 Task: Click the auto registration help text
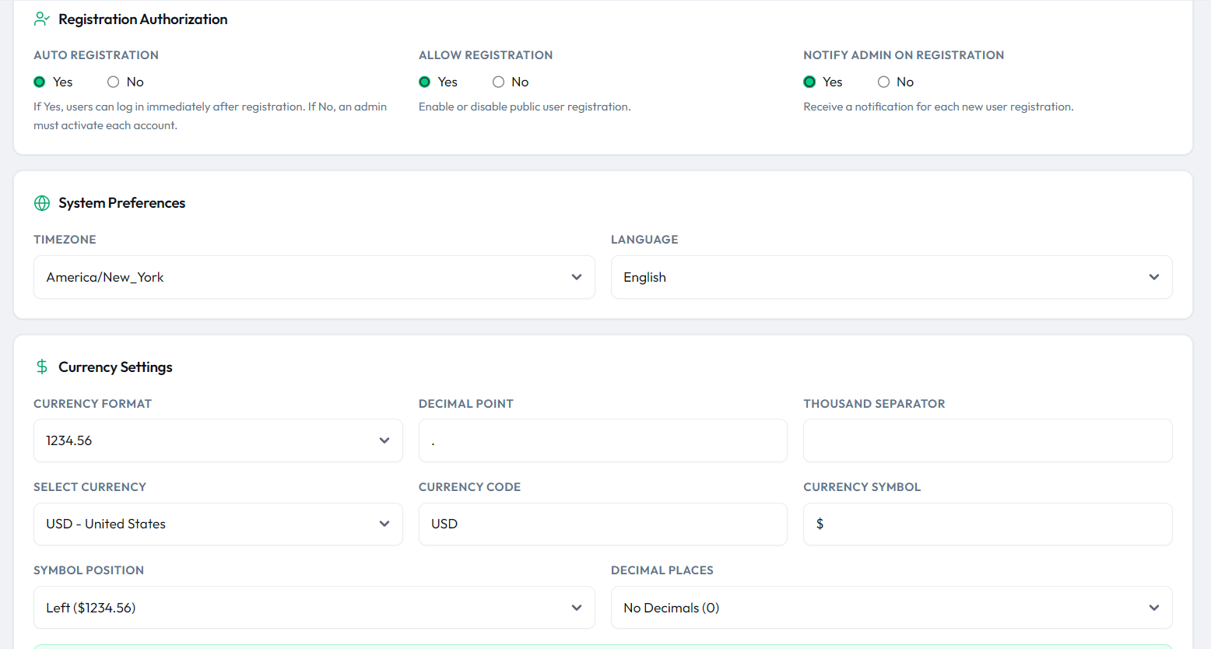coord(210,116)
